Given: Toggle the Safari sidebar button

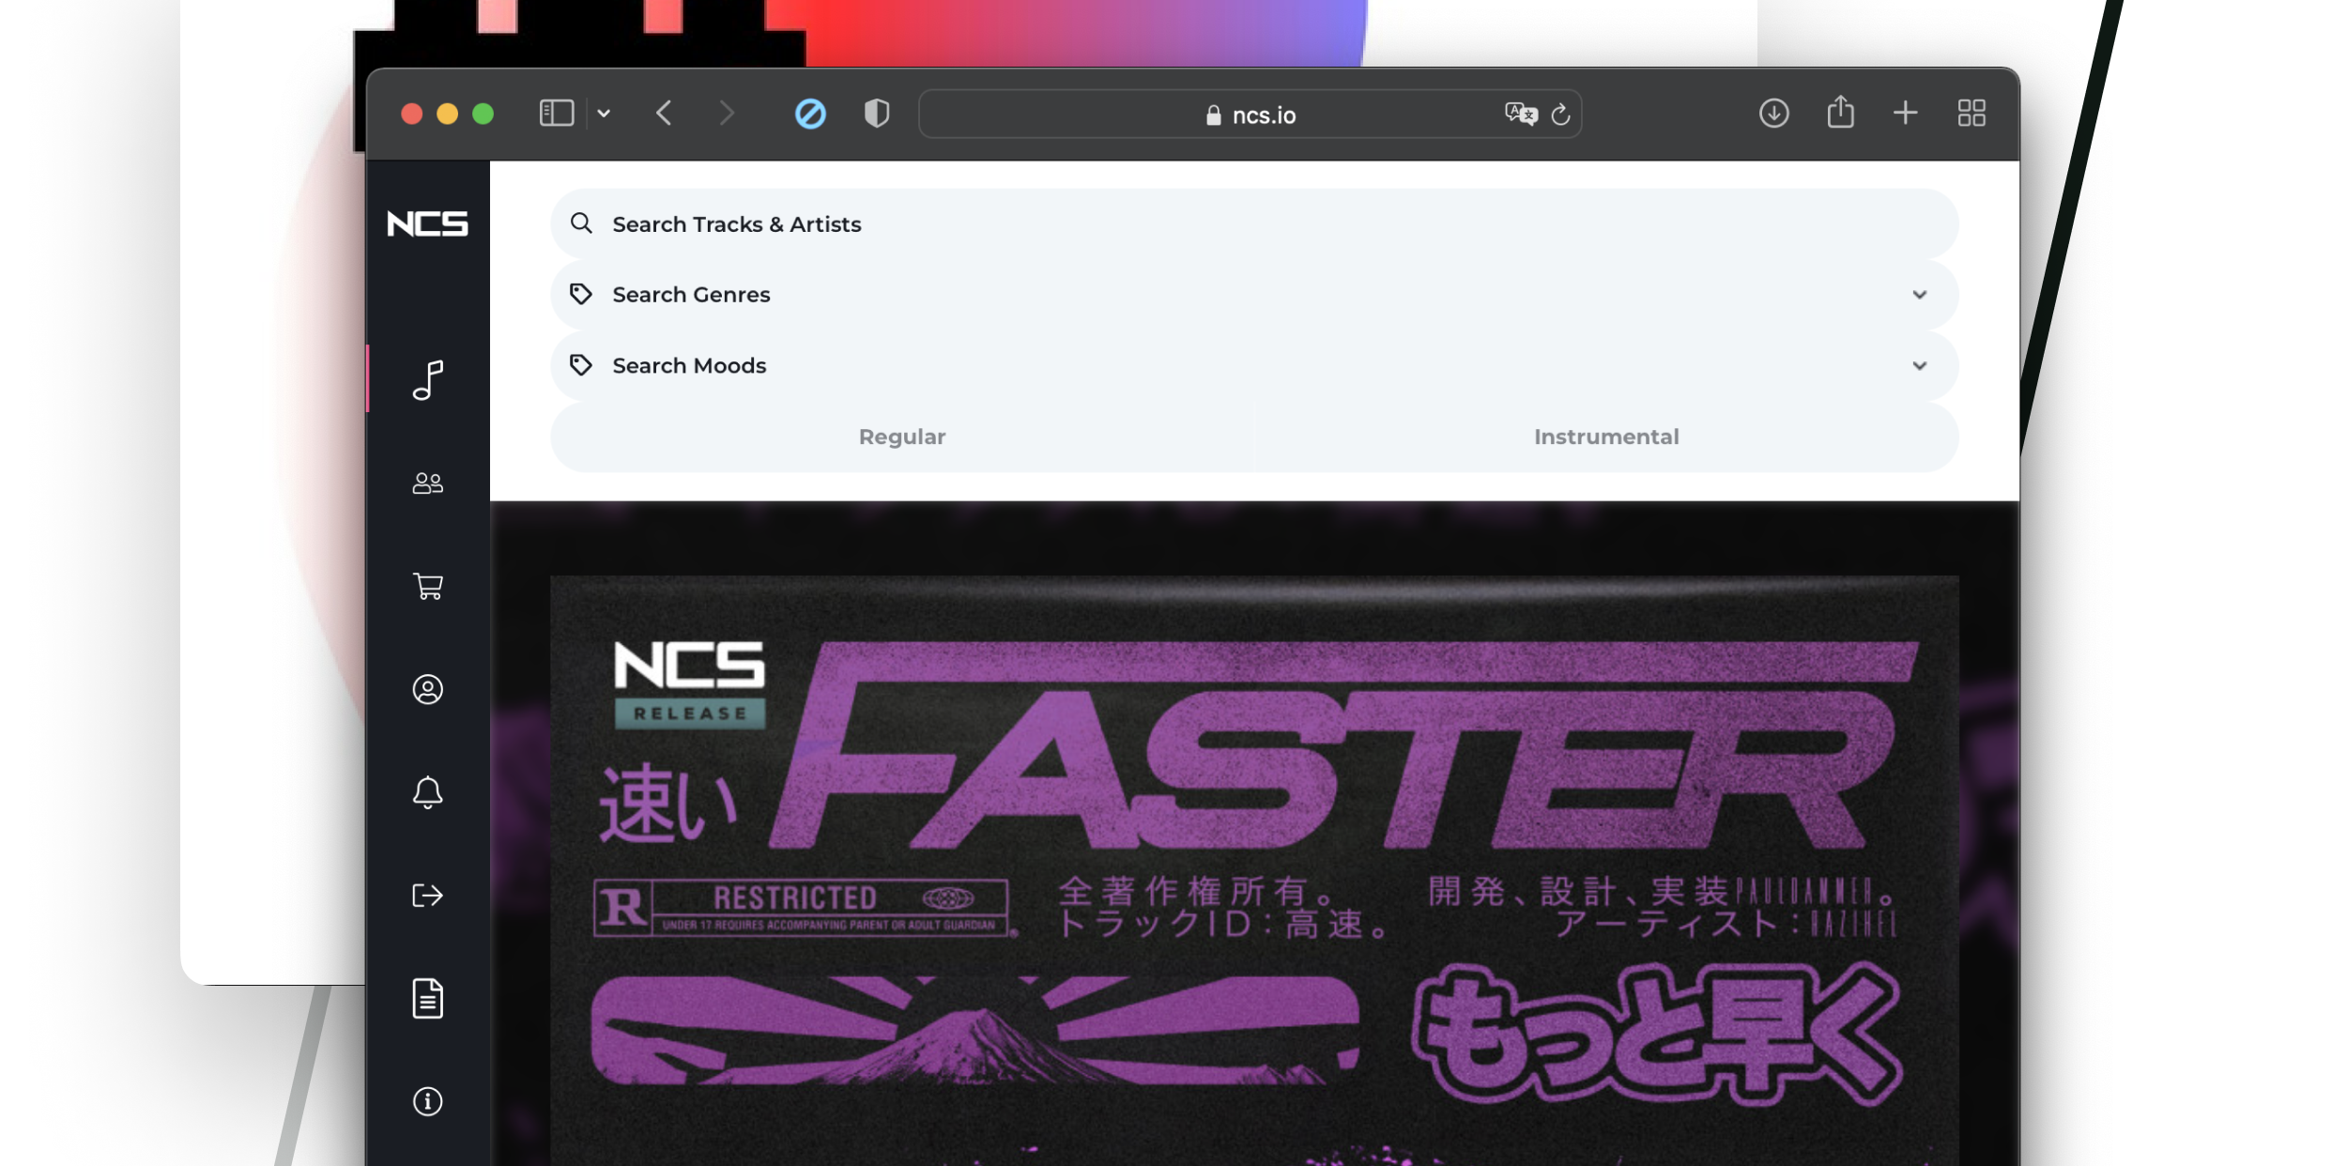Looking at the screenshot, I should [556, 114].
